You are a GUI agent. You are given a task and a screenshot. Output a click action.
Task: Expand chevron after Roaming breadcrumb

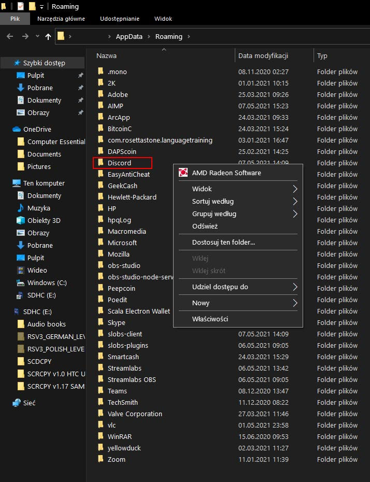tap(189, 37)
